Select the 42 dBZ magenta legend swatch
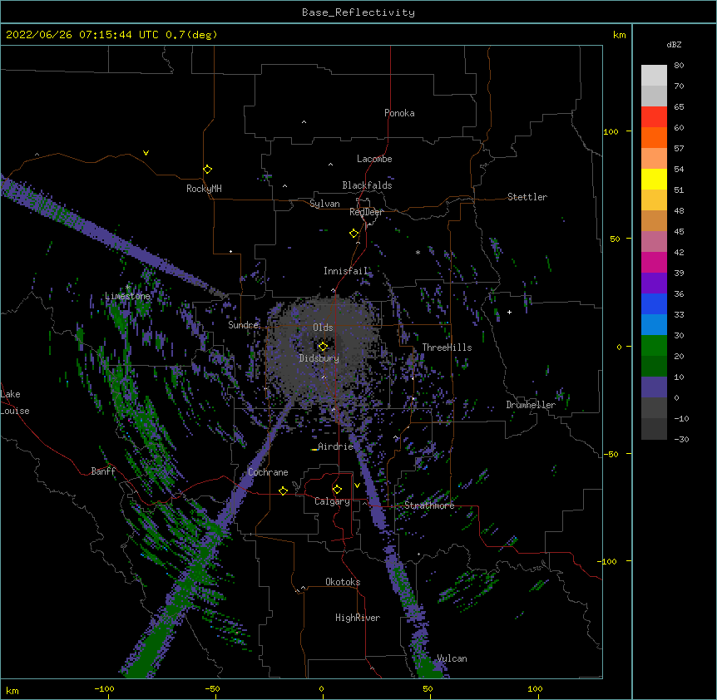Screen dimensions: 717x700 [x=654, y=262]
